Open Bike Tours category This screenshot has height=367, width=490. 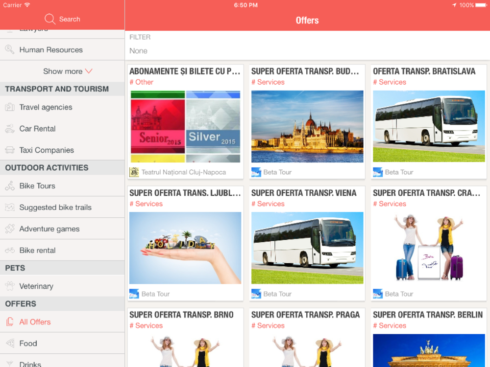(63, 185)
